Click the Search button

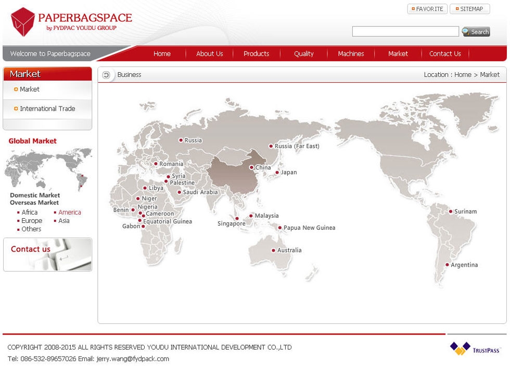476,32
